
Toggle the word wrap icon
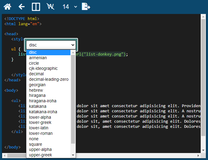point(50,6)
